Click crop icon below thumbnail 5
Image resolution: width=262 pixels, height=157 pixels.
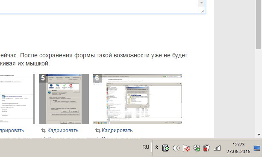[44, 130]
